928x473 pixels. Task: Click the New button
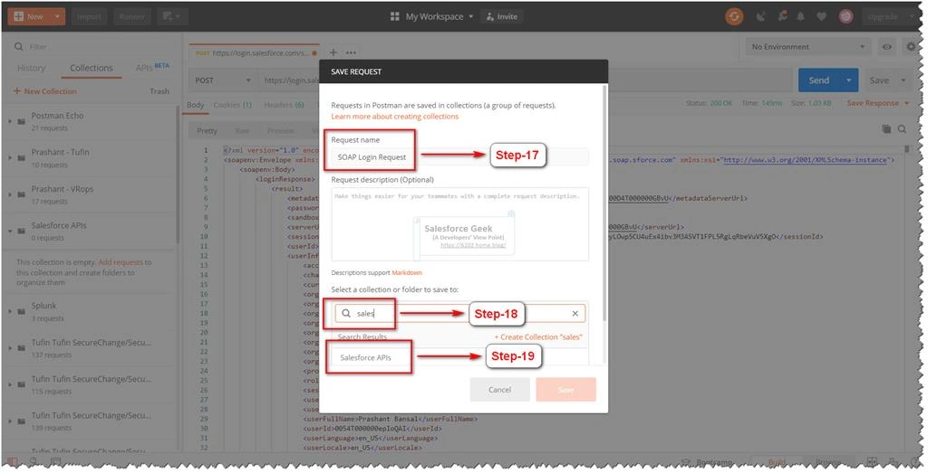(29, 16)
